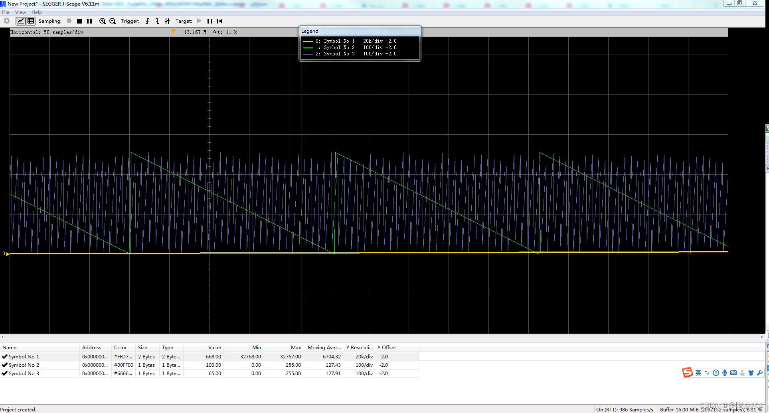769x413 pixels.
Task: Click the sampling rate status 986 Samples/s
Action: pyautogui.click(x=625, y=409)
